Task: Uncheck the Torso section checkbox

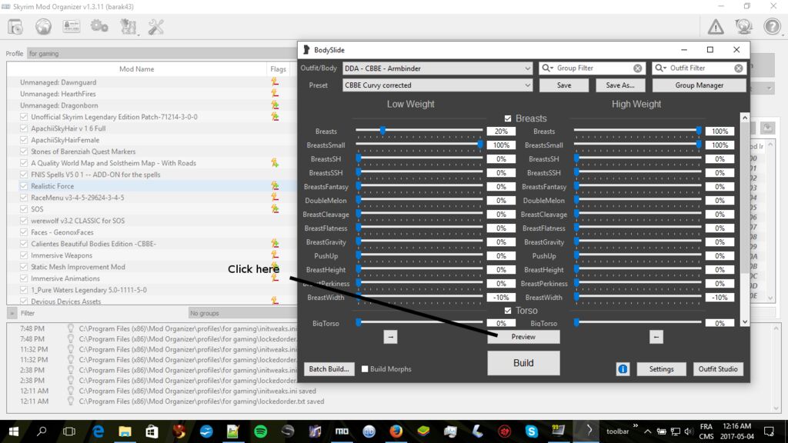Action: (506, 310)
